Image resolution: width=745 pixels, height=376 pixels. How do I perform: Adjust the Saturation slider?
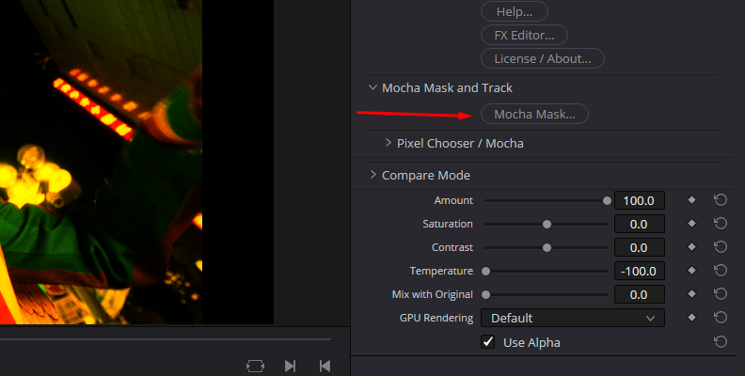[x=547, y=224]
